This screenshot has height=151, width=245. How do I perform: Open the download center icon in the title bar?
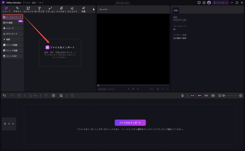204,3
